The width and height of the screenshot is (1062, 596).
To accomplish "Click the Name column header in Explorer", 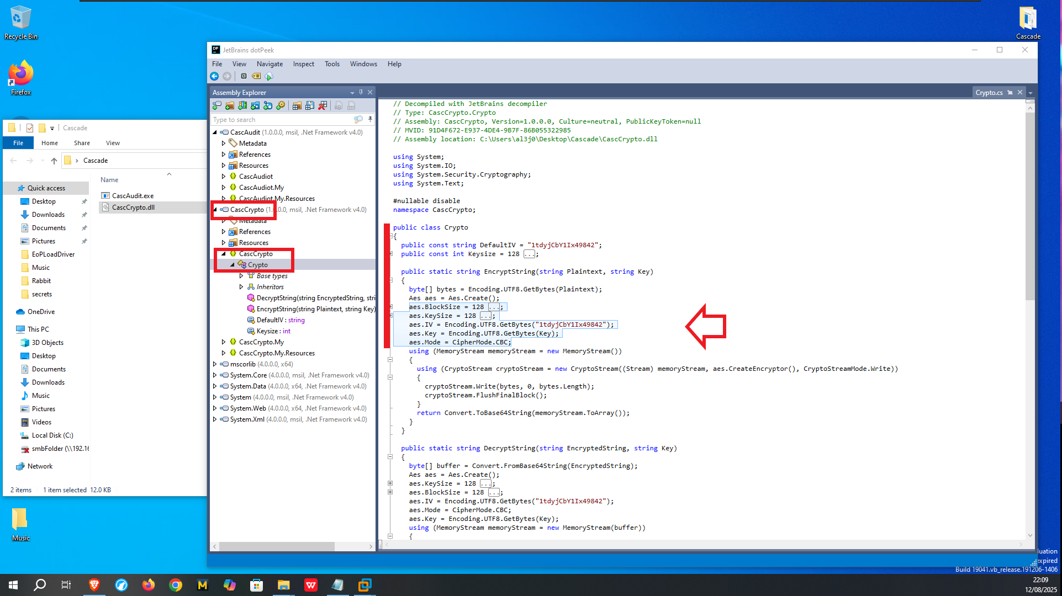I will coord(109,180).
